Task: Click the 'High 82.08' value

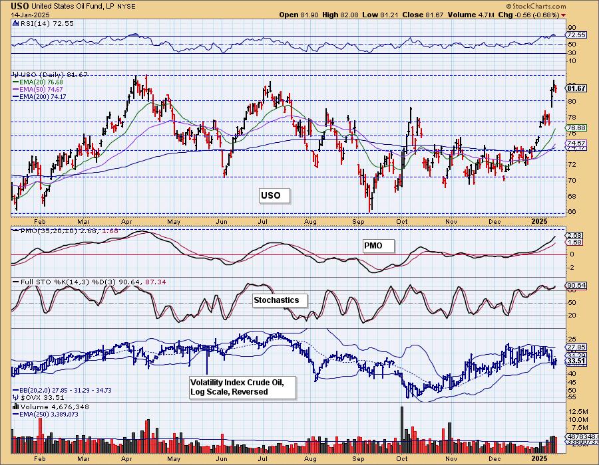Action: pos(340,15)
